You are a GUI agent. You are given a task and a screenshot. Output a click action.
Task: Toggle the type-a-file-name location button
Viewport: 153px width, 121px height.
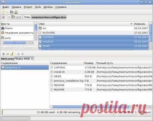click(3, 17)
